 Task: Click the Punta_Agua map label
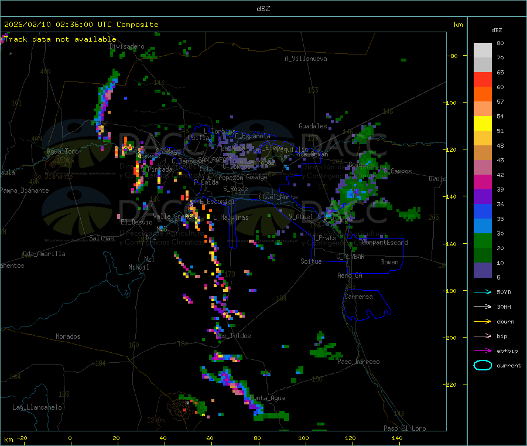click(x=267, y=398)
